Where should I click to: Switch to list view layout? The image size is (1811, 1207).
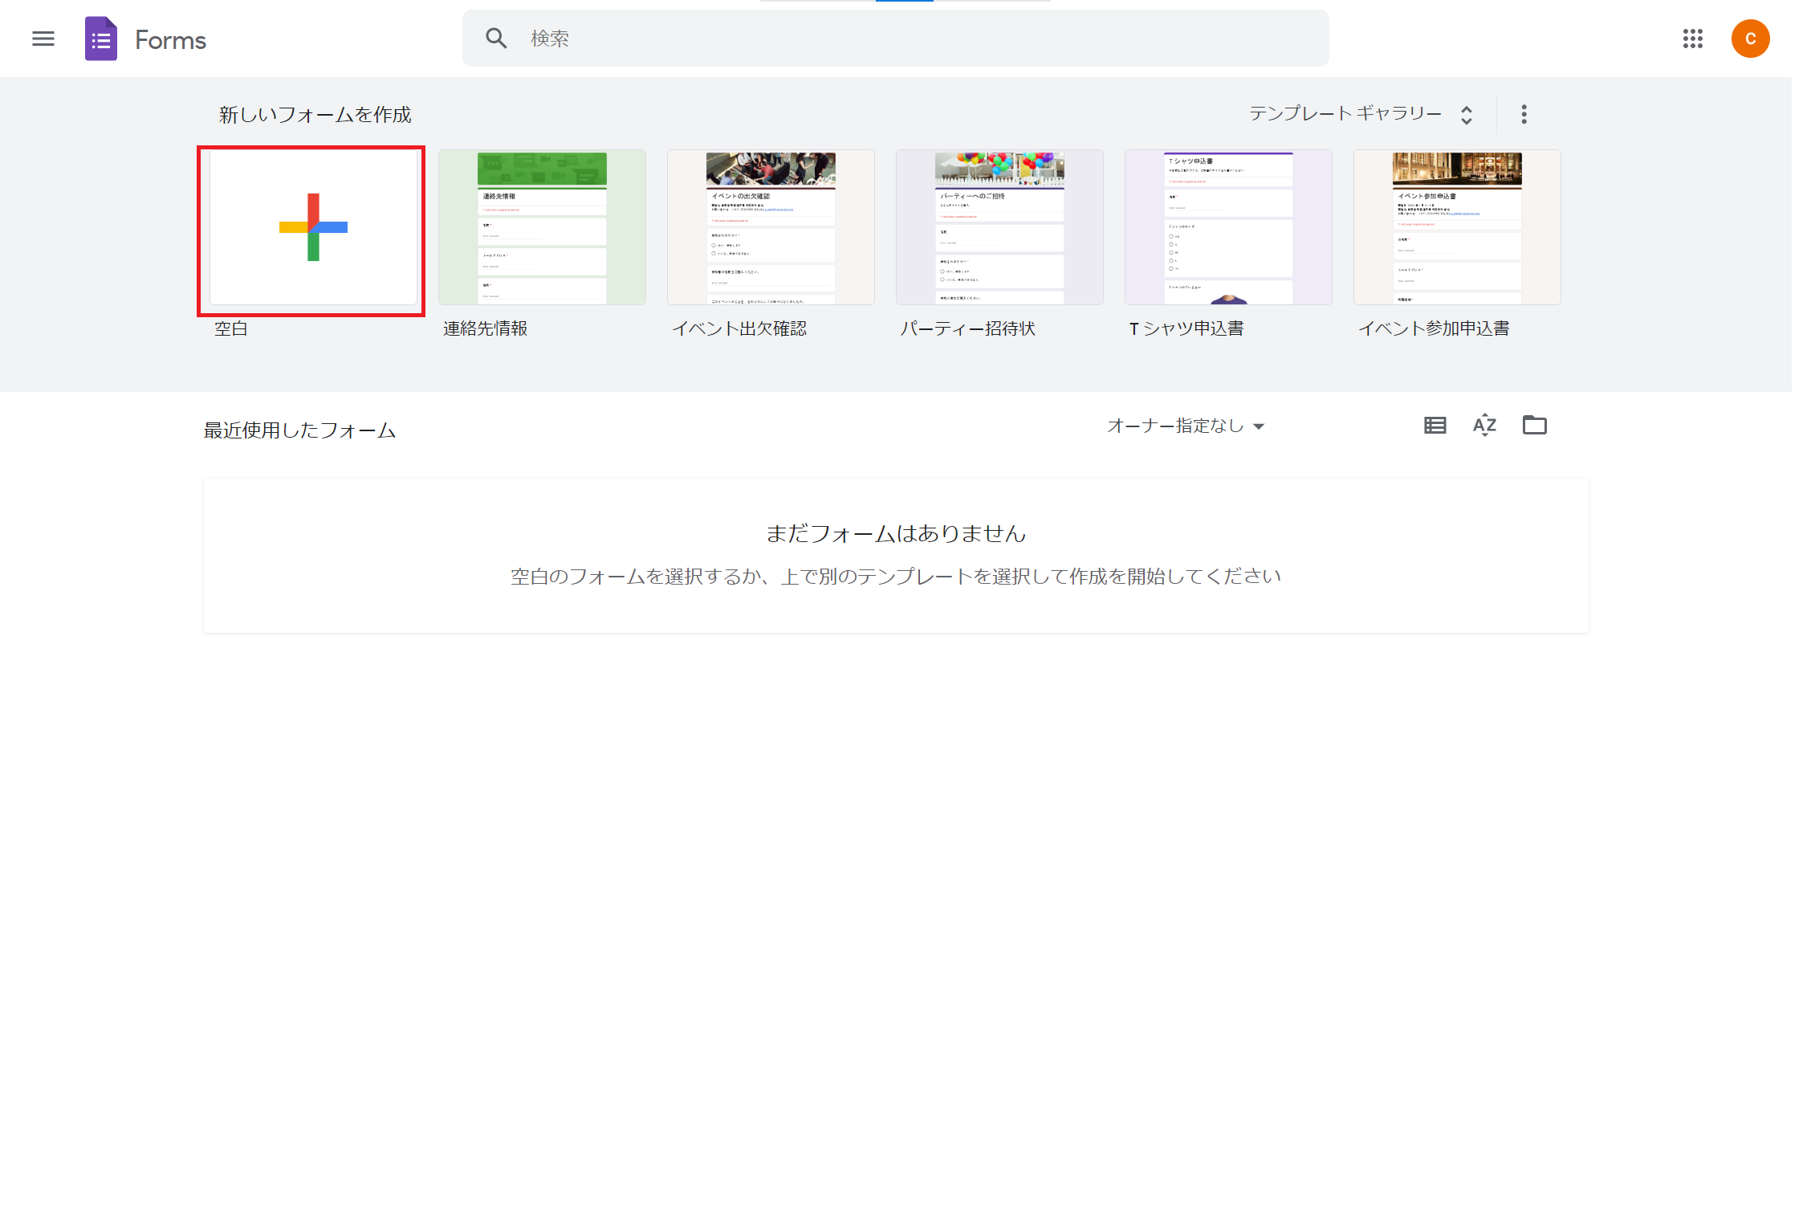click(1435, 426)
